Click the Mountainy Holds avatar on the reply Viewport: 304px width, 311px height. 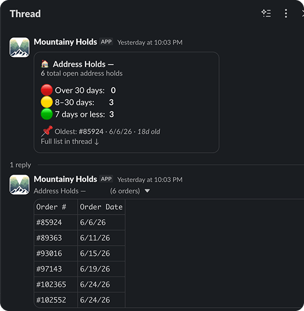(x=20, y=184)
